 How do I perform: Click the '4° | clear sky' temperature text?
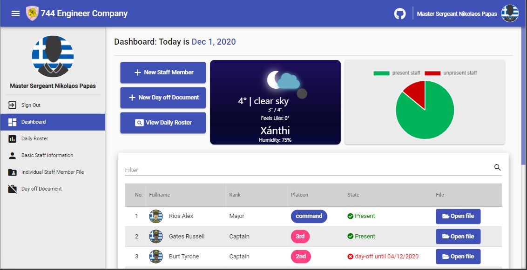click(263, 101)
